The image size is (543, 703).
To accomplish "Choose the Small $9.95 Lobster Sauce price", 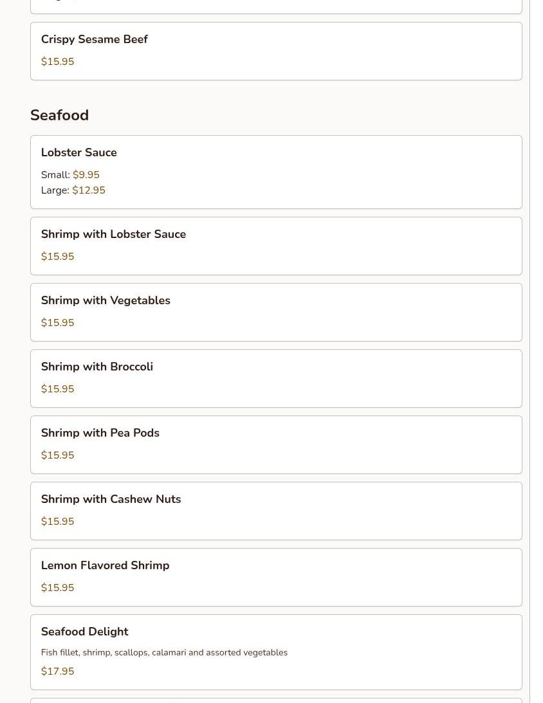I will coord(86,175).
